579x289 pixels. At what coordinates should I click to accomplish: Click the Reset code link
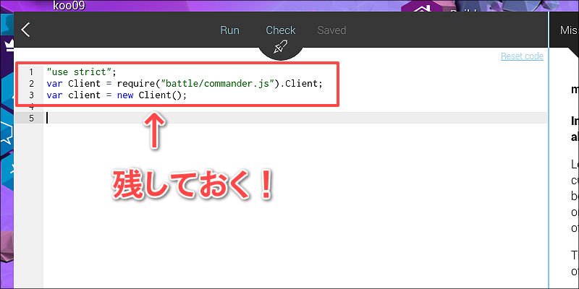pyautogui.click(x=522, y=56)
